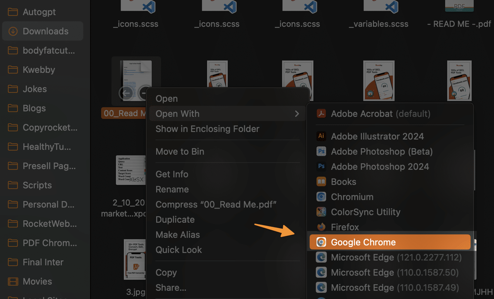Select Get Info menu entry

172,174
